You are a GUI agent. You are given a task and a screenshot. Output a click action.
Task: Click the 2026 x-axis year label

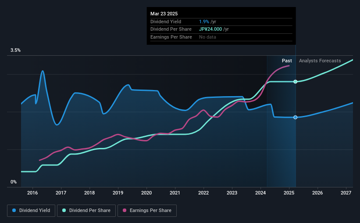tap(317, 193)
